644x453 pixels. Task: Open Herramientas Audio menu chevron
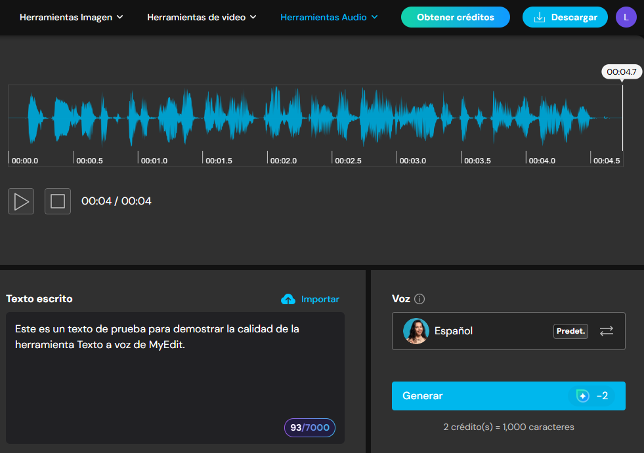pos(375,17)
